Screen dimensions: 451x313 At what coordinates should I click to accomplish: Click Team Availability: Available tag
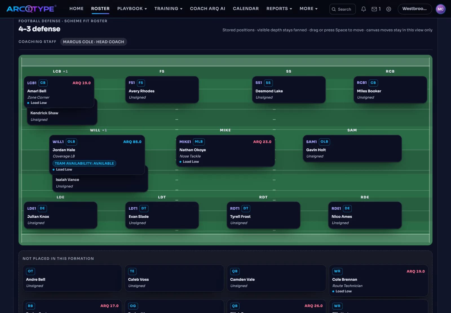[x=84, y=163]
